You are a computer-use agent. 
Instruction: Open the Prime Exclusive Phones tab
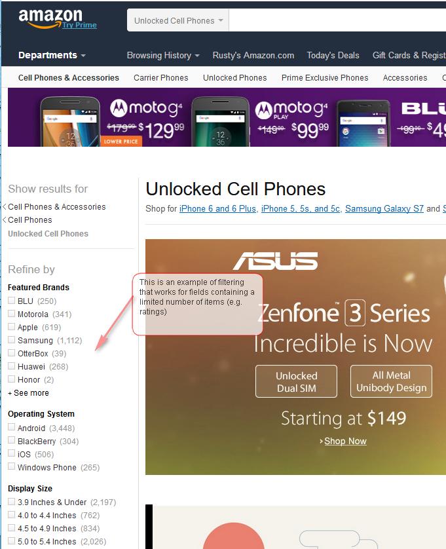click(325, 78)
